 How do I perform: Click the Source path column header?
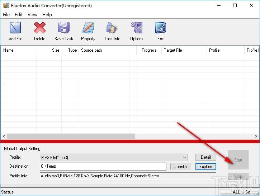[104, 50]
